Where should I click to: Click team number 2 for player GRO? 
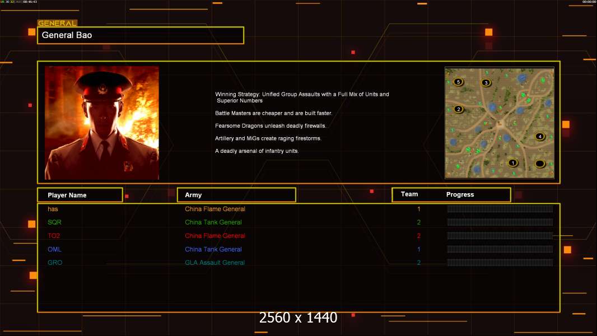pos(419,263)
